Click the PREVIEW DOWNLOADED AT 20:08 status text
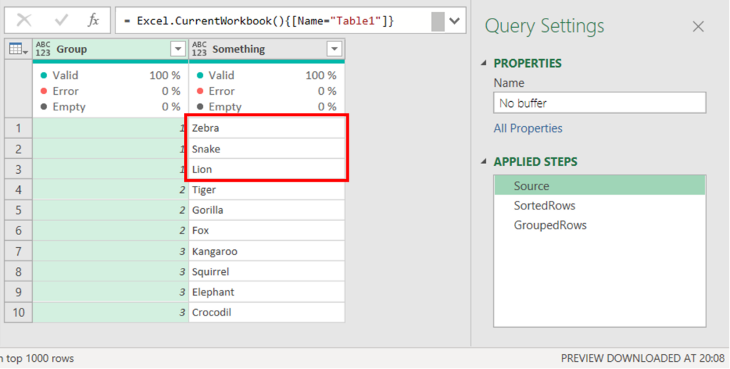 [642, 358]
